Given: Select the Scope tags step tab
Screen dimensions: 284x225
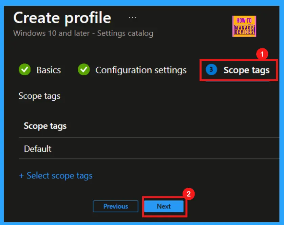Looking at the screenshot, I should 238,70.
